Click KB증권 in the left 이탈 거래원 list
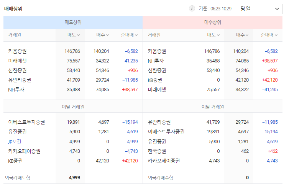The image size is (284, 185). pyautogui.click(x=15, y=161)
